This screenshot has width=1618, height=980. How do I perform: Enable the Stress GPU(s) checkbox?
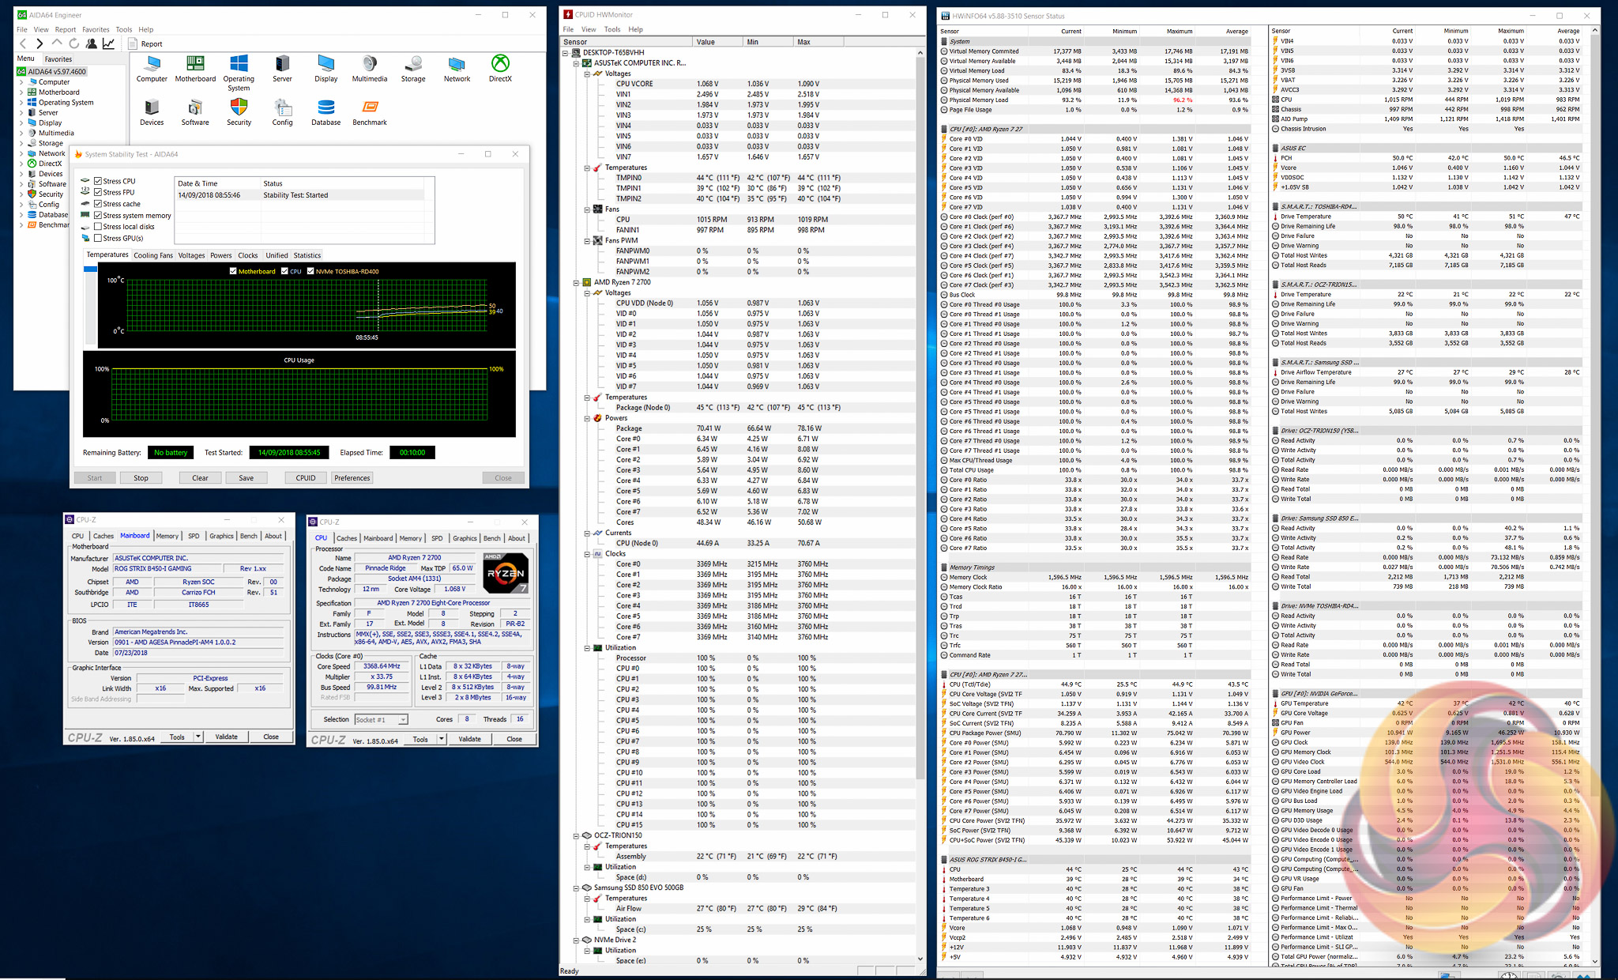click(x=98, y=238)
